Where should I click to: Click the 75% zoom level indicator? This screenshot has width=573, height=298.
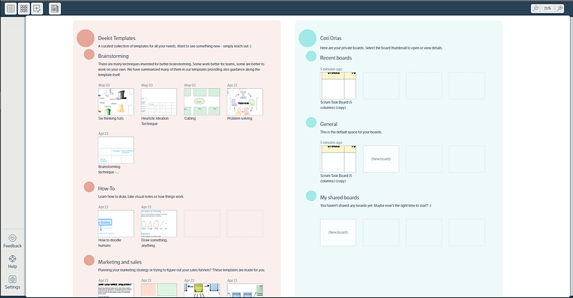[x=547, y=9]
